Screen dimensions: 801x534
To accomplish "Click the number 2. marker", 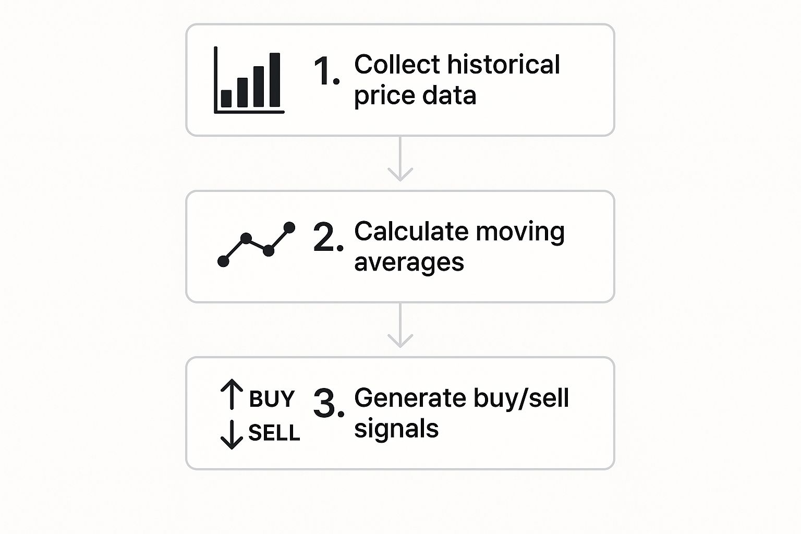I will [328, 237].
